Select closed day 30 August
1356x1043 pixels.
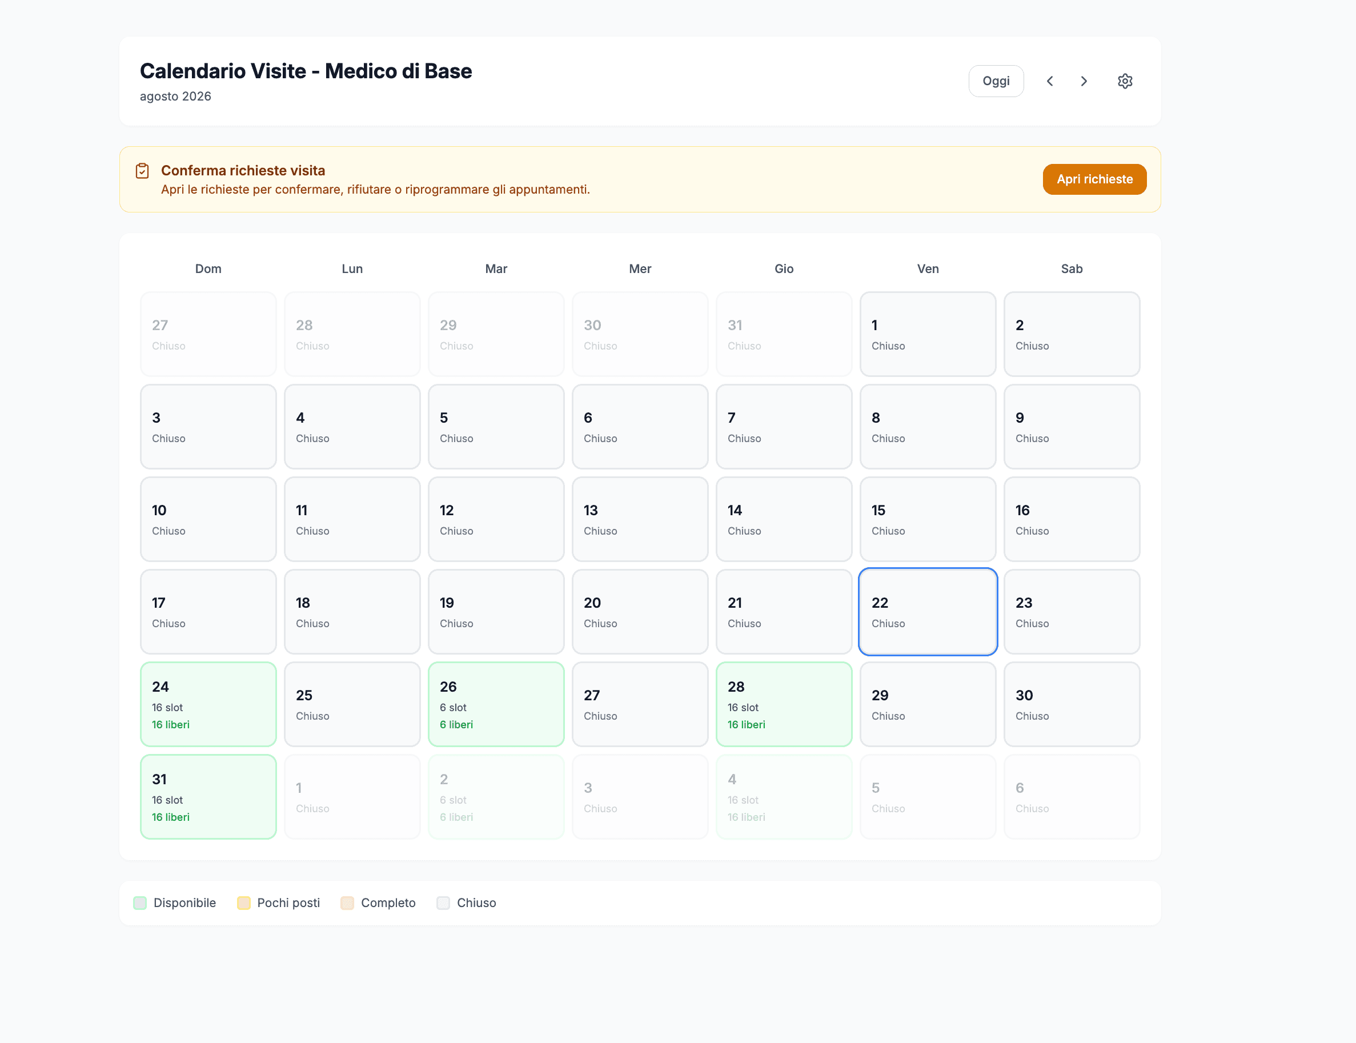point(1072,704)
